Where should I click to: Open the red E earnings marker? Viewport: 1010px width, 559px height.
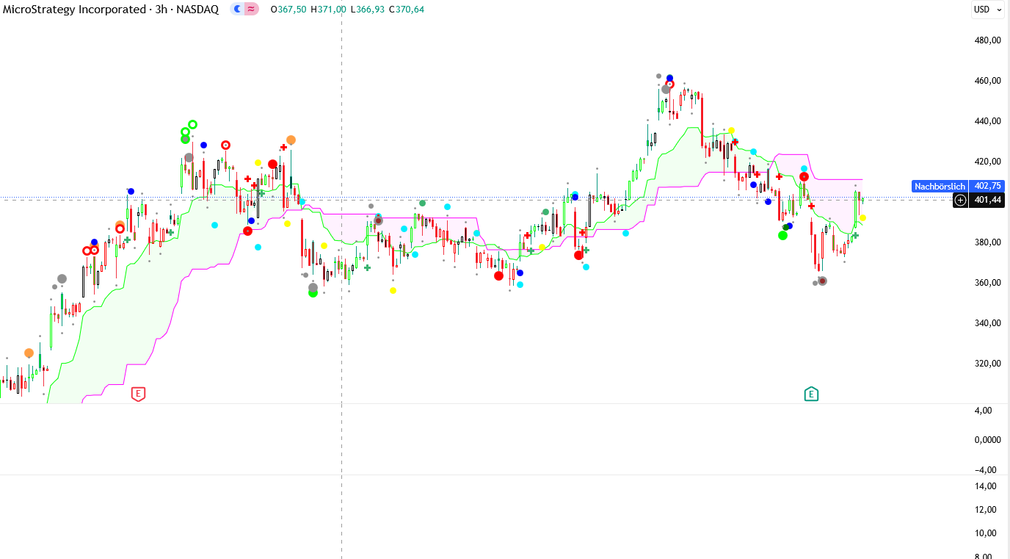coord(138,394)
